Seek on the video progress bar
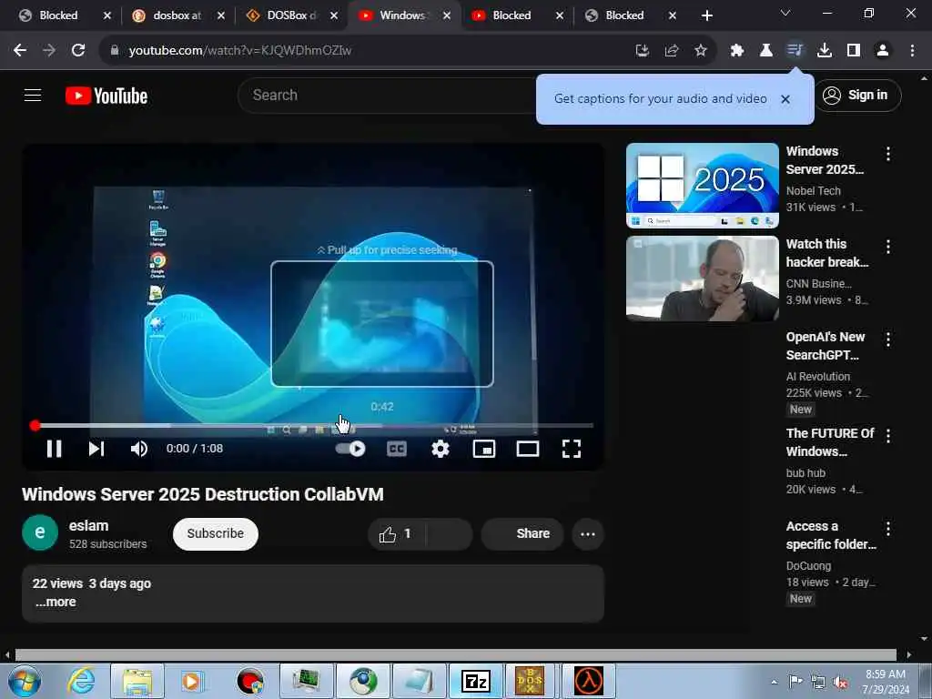Viewport: 932px width, 699px height. coord(313,426)
